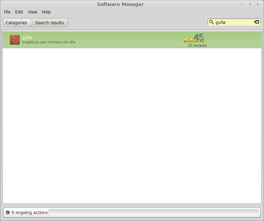Open the File menu

(x=7, y=12)
